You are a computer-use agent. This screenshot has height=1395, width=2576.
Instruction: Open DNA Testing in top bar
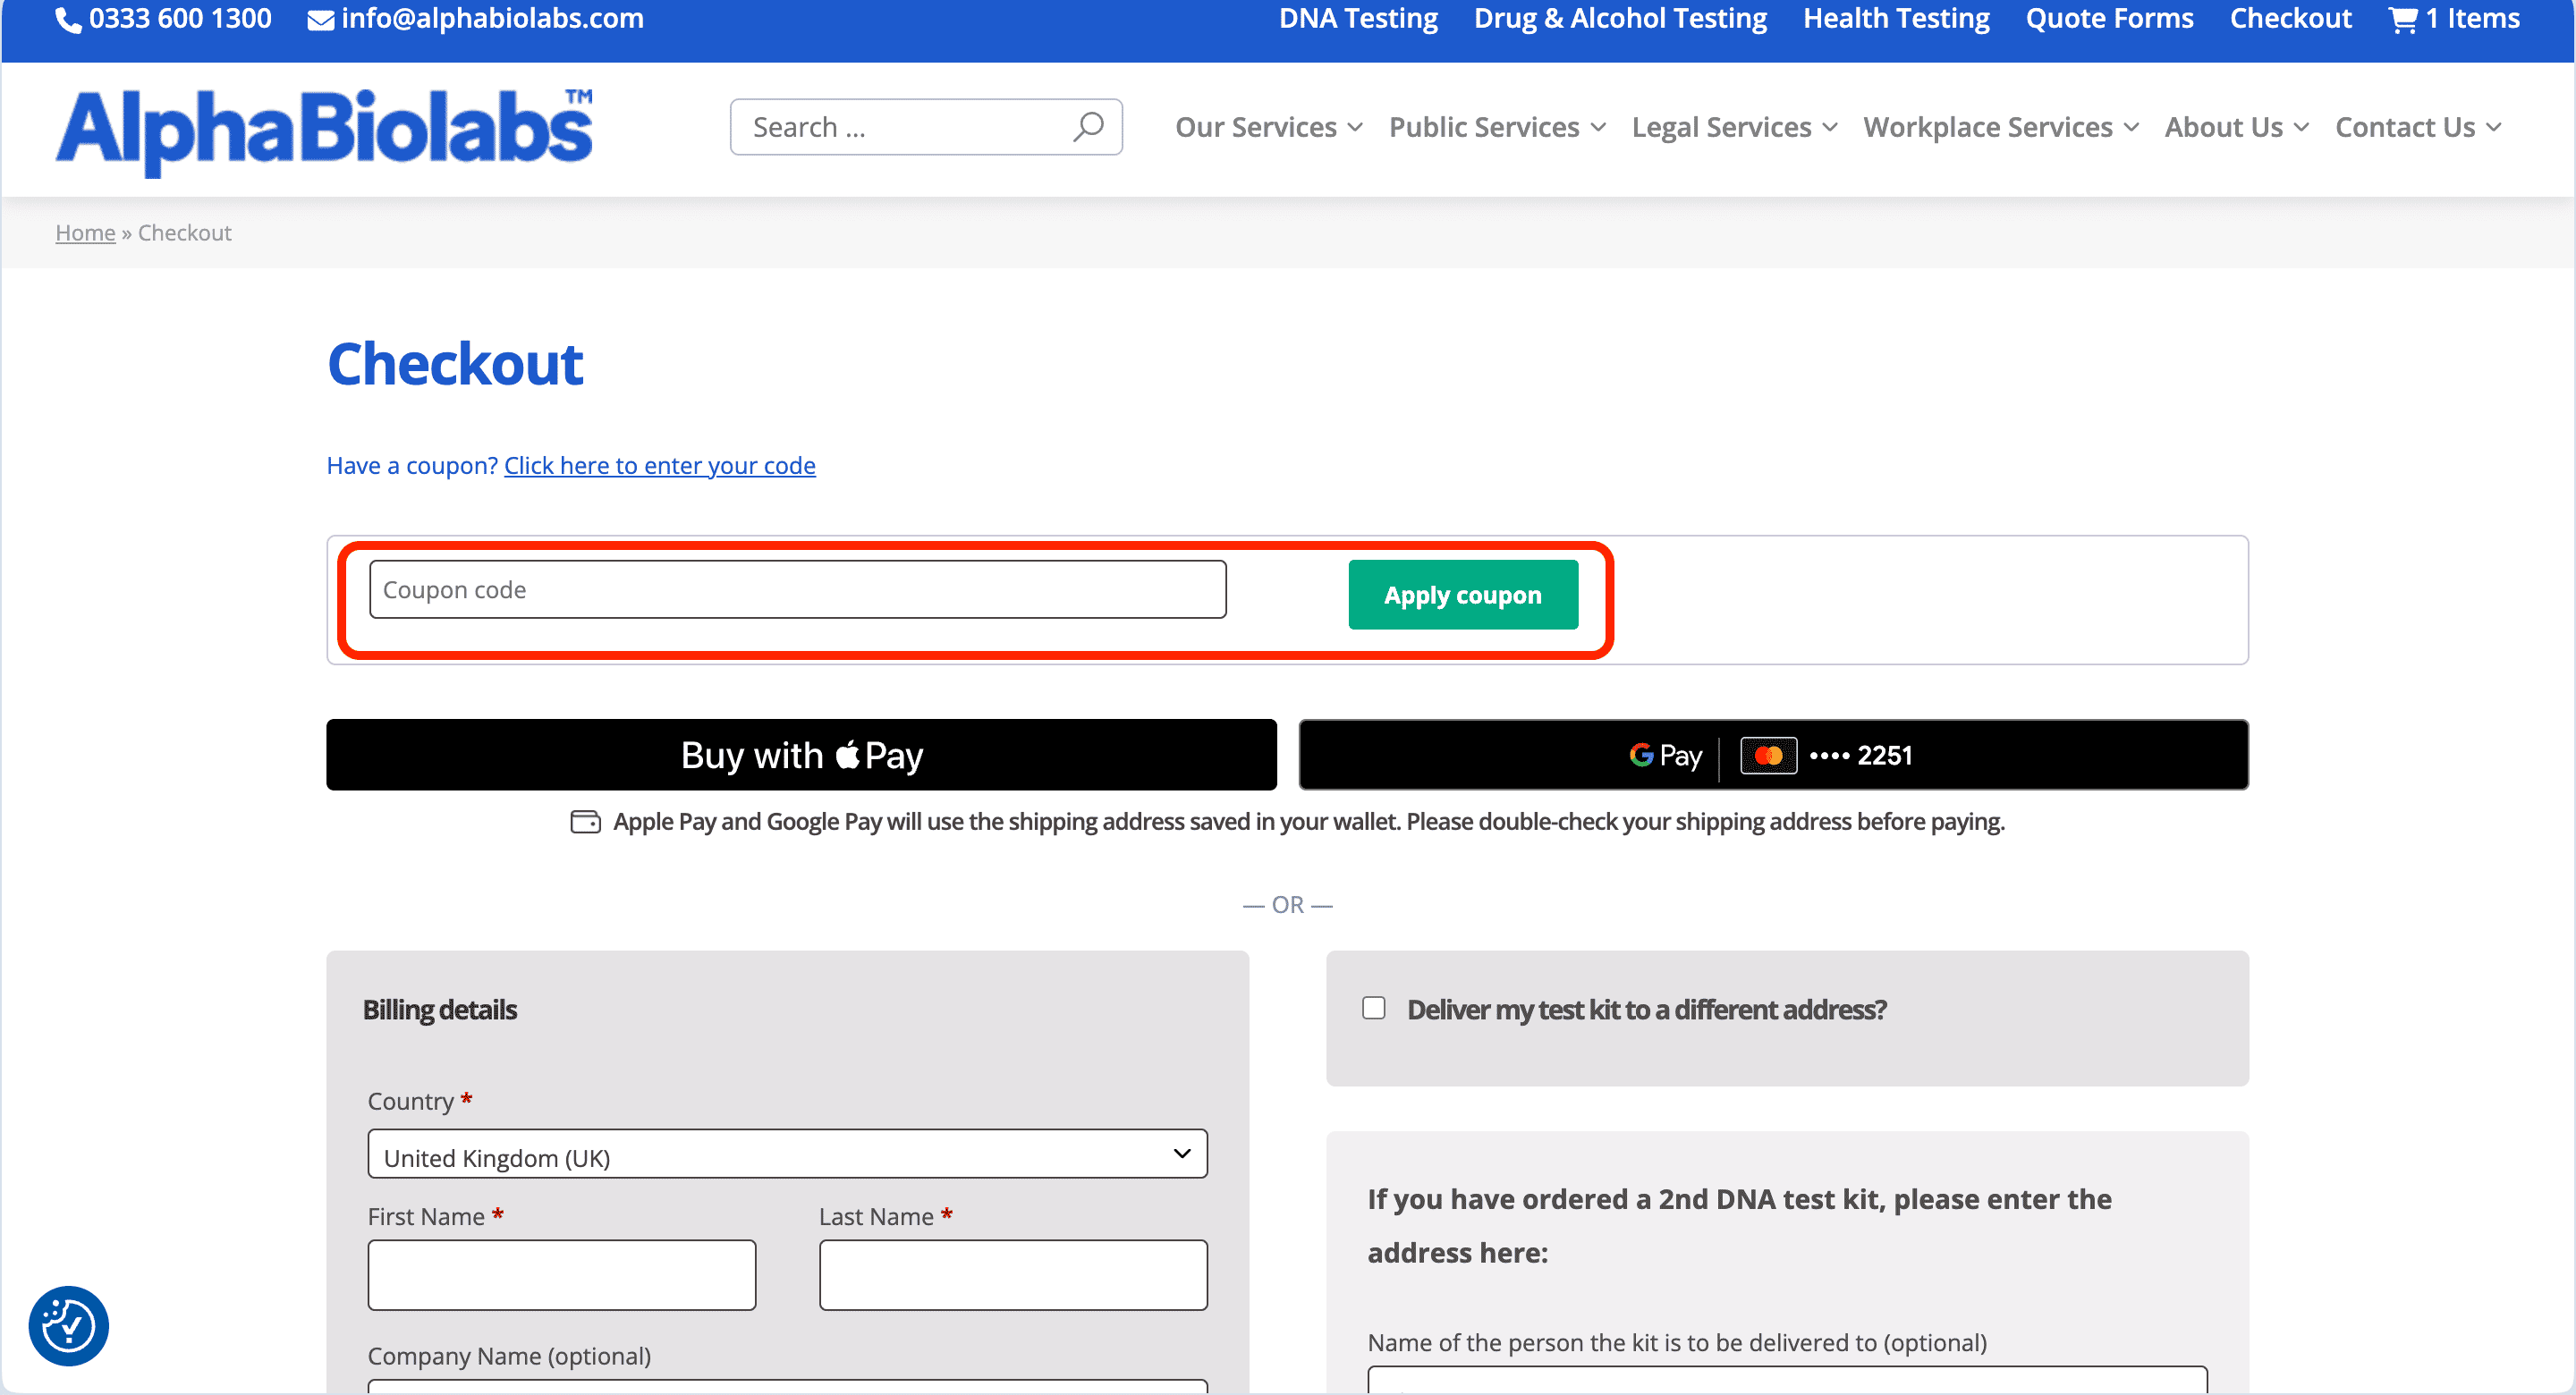[1358, 19]
